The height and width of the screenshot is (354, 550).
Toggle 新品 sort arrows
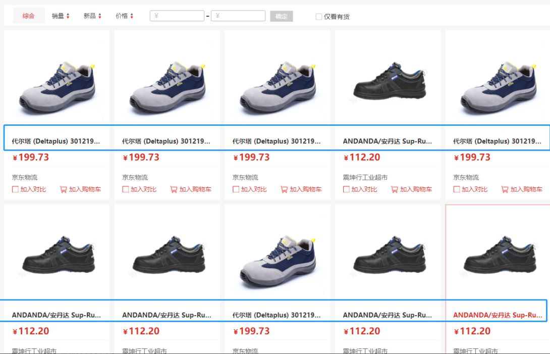(100, 16)
